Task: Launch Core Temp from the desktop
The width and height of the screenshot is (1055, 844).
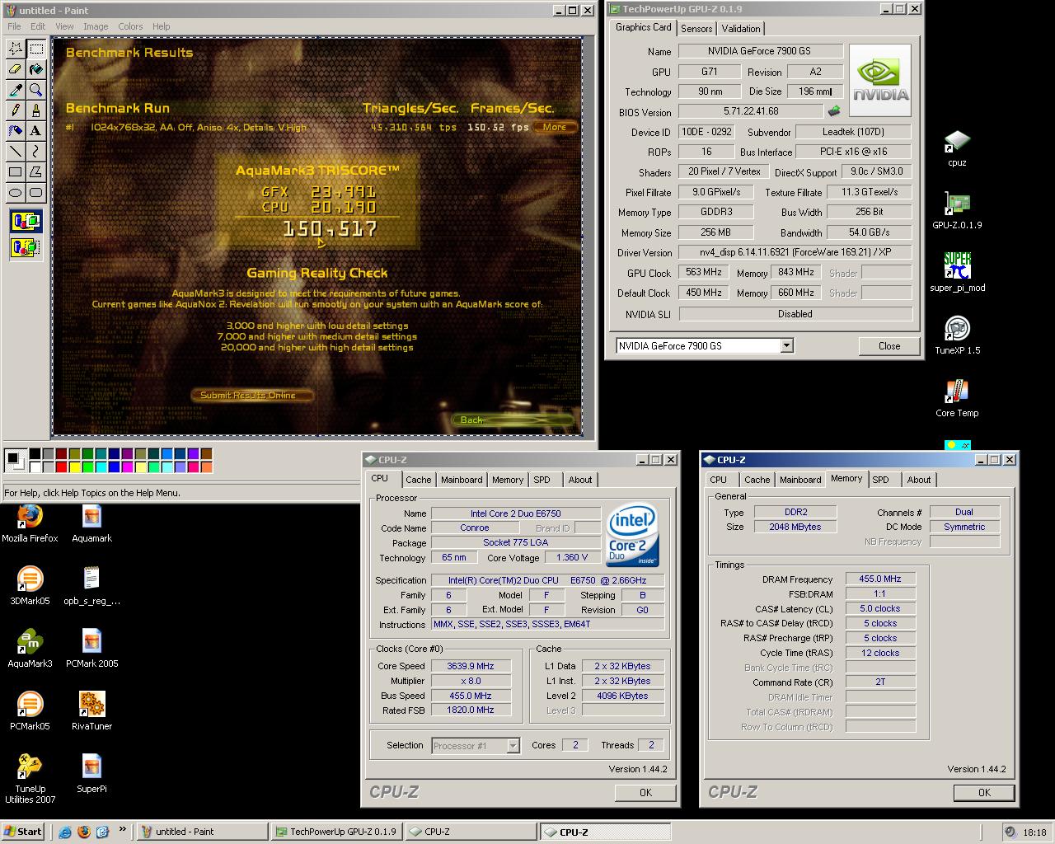Action: click(x=957, y=399)
